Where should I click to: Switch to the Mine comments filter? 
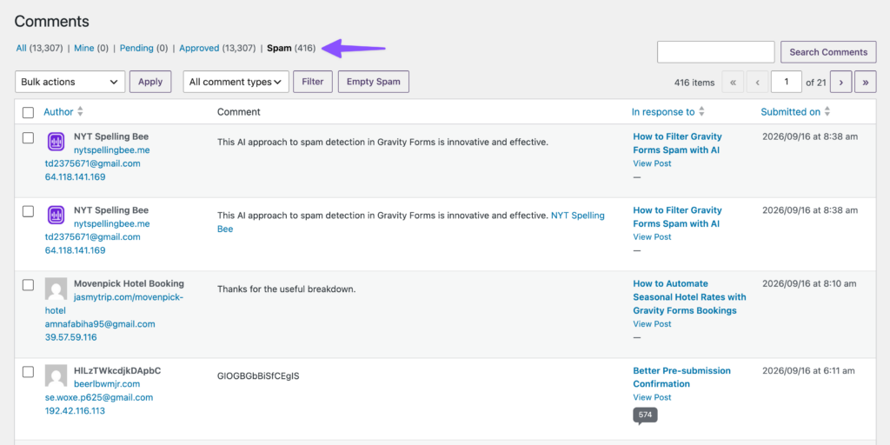pos(84,49)
